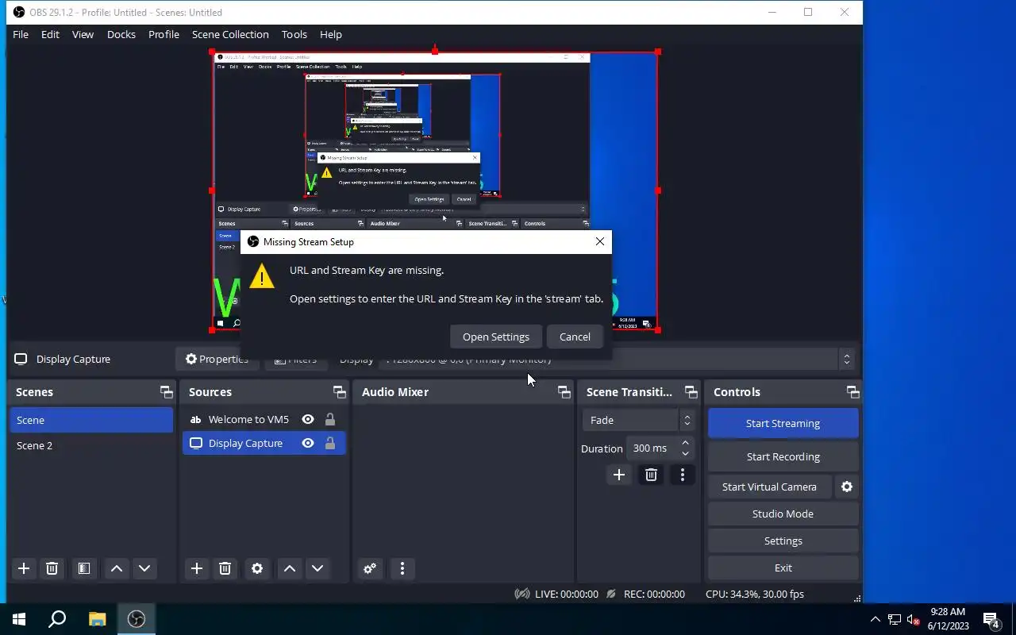Select Display Capture source row

264,443
